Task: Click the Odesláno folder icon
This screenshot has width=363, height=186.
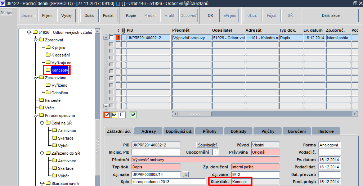Action: coord(48,92)
